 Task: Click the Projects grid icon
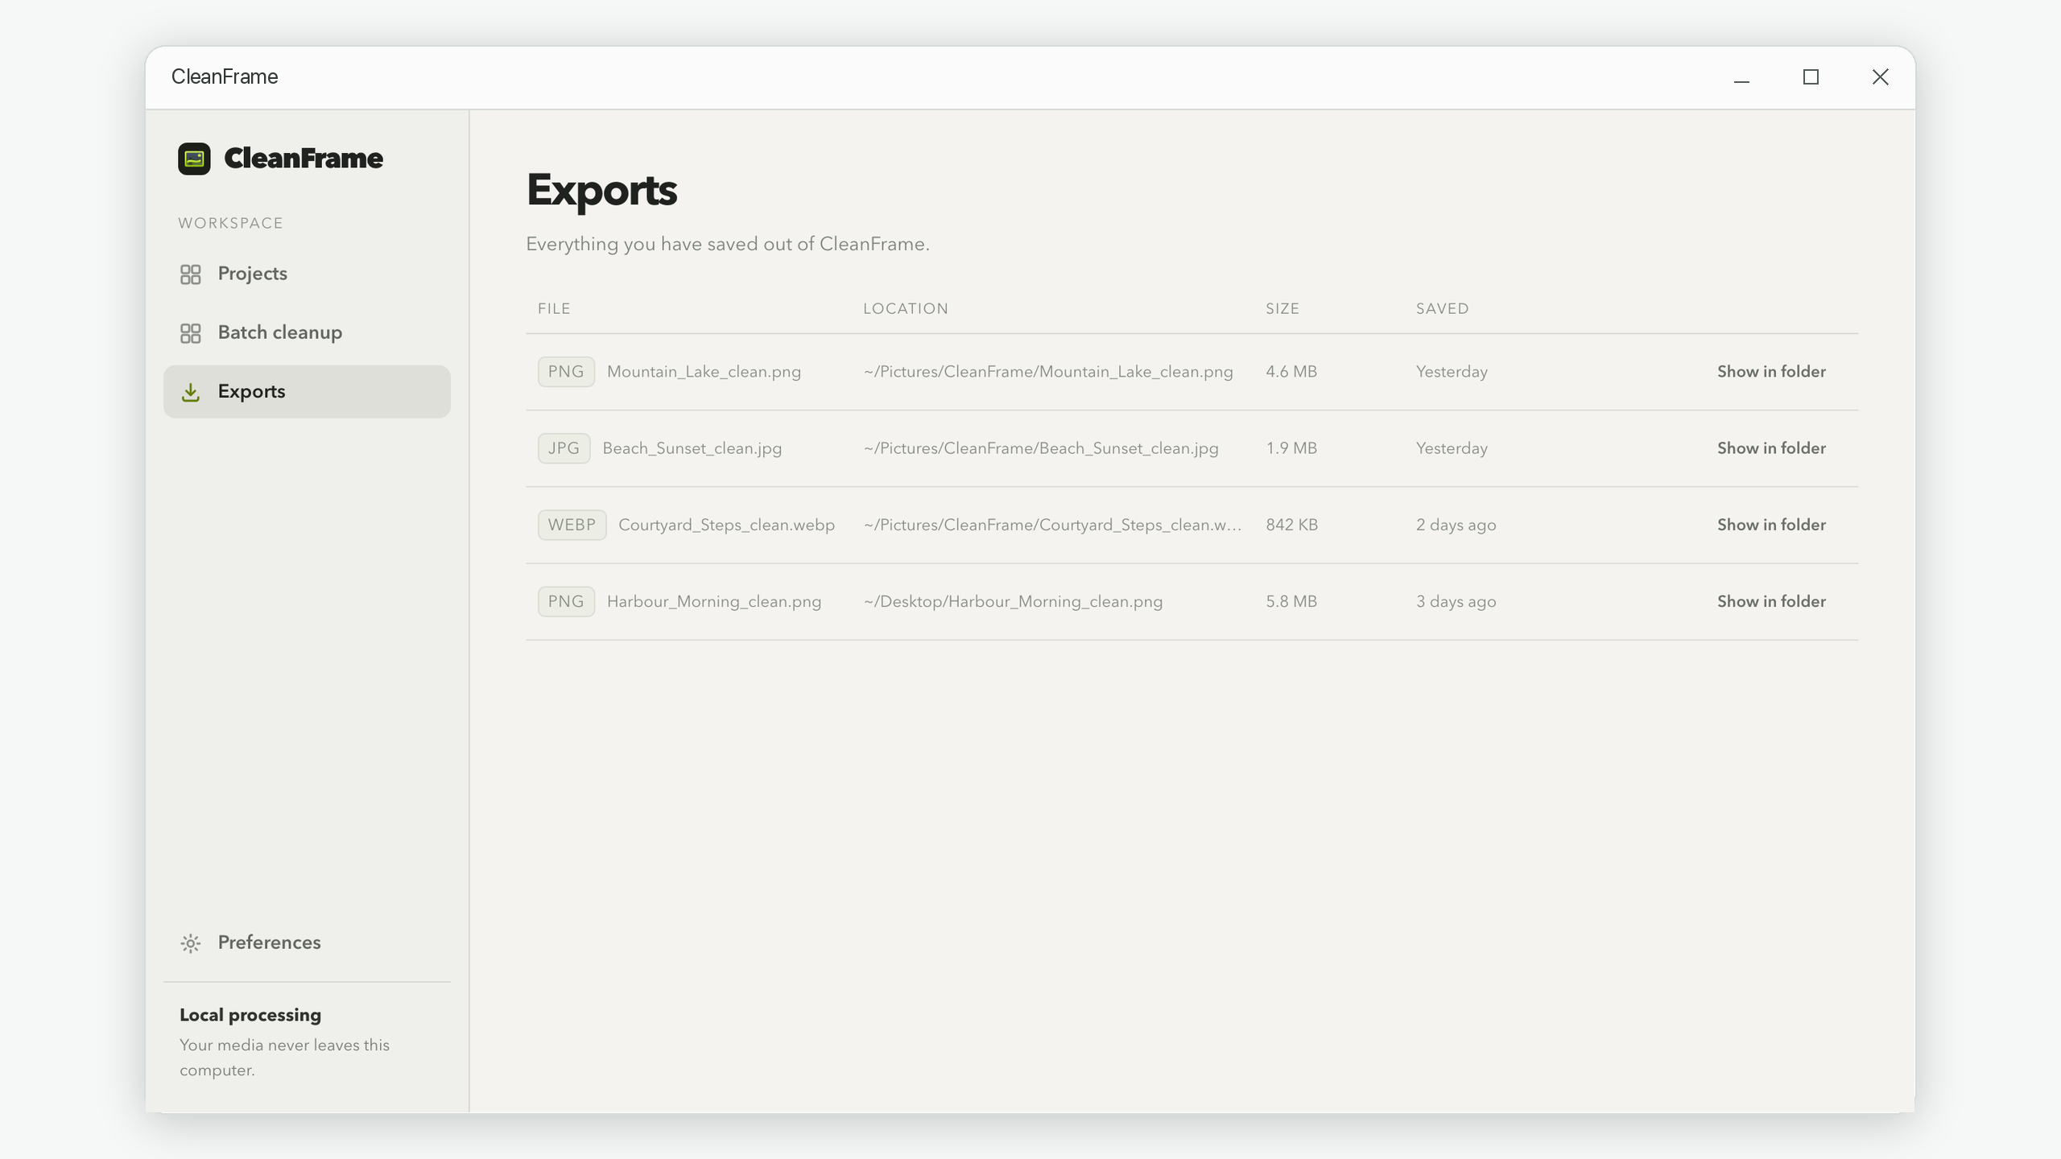tap(191, 274)
